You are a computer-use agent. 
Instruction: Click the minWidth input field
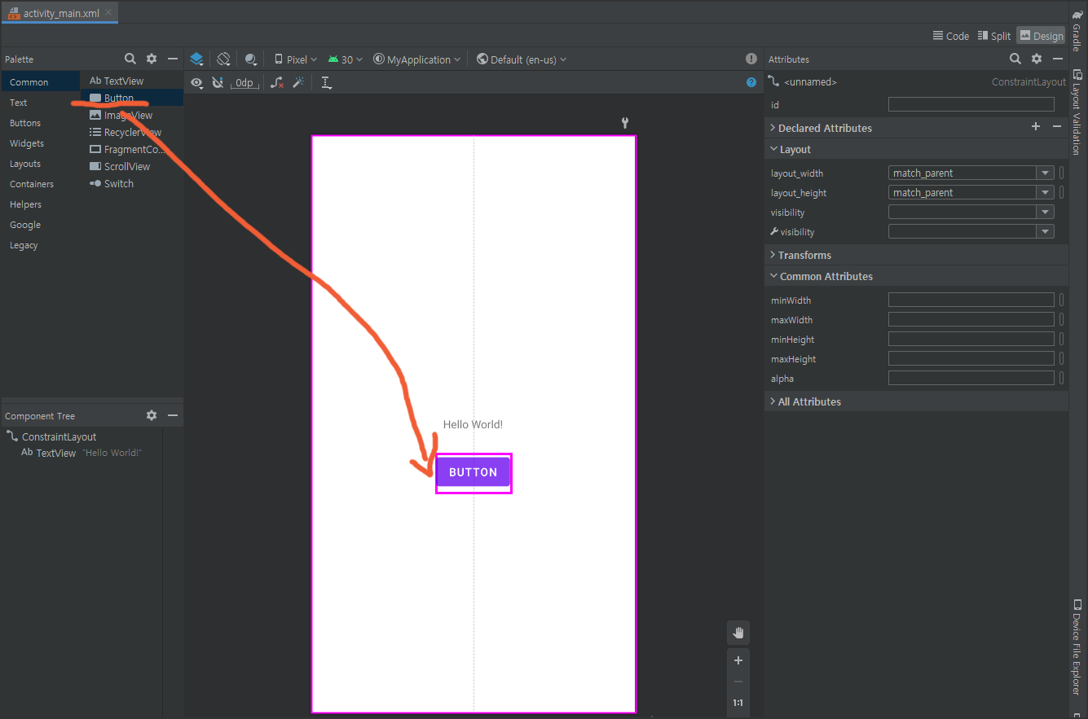point(971,300)
